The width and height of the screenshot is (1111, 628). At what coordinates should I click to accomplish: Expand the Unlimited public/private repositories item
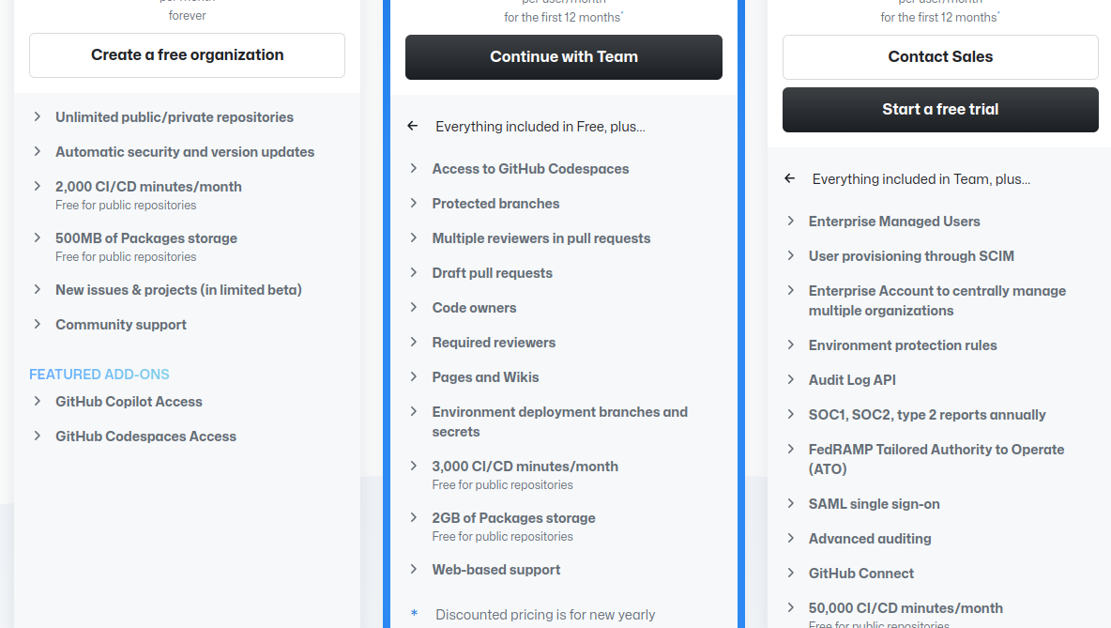(x=38, y=116)
